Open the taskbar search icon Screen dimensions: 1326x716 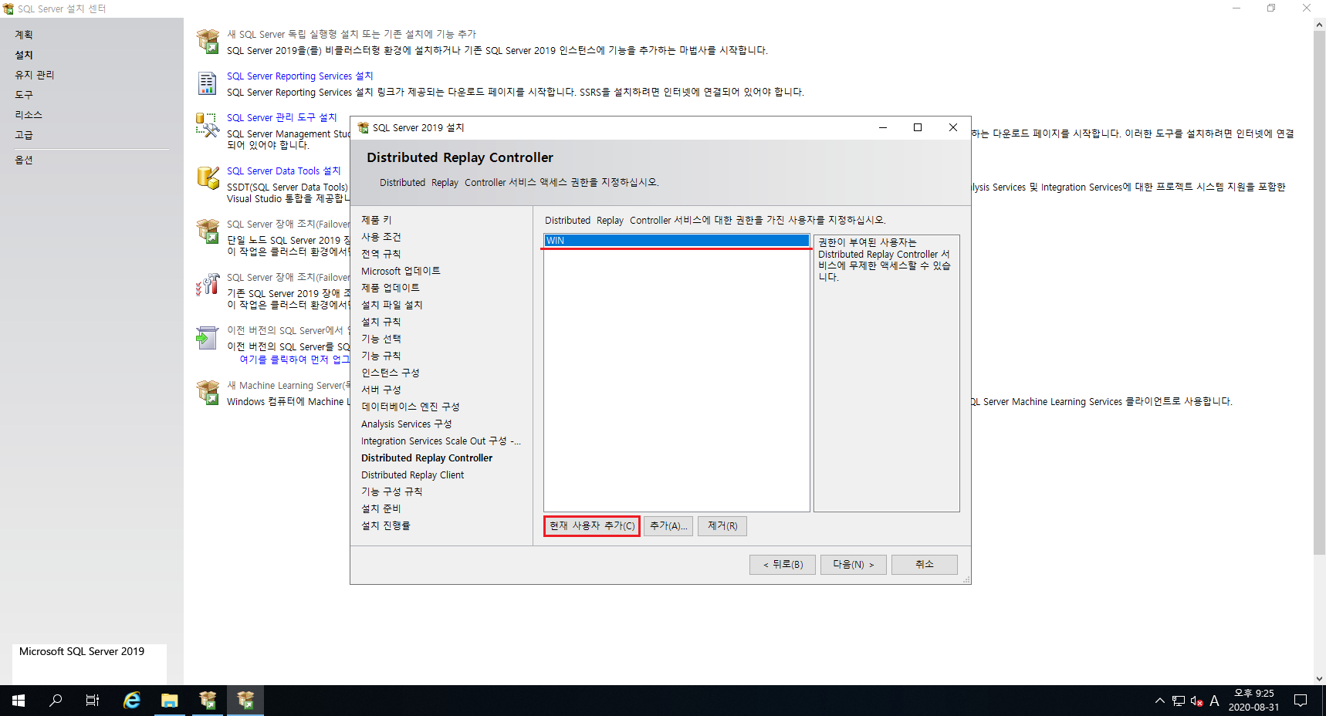pyautogui.click(x=56, y=701)
